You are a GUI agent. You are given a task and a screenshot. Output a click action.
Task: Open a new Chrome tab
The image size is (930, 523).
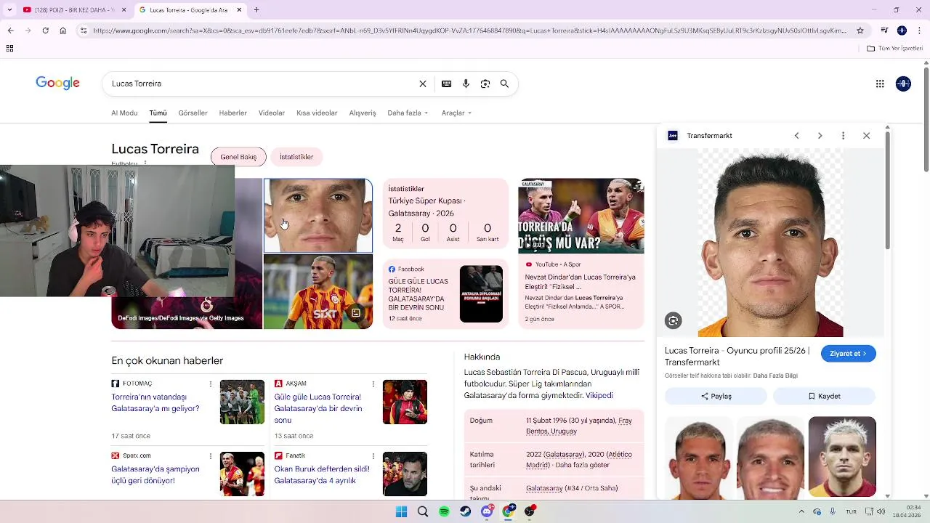tap(256, 9)
